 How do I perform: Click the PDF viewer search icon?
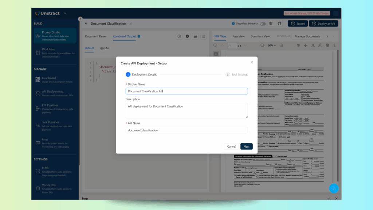coord(215,46)
